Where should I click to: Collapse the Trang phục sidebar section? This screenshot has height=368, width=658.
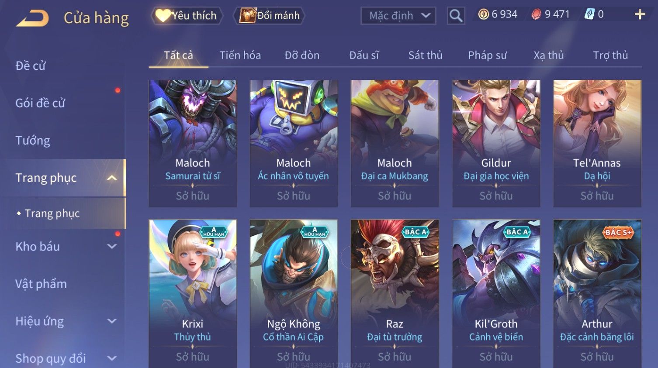[x=111, y=178]
